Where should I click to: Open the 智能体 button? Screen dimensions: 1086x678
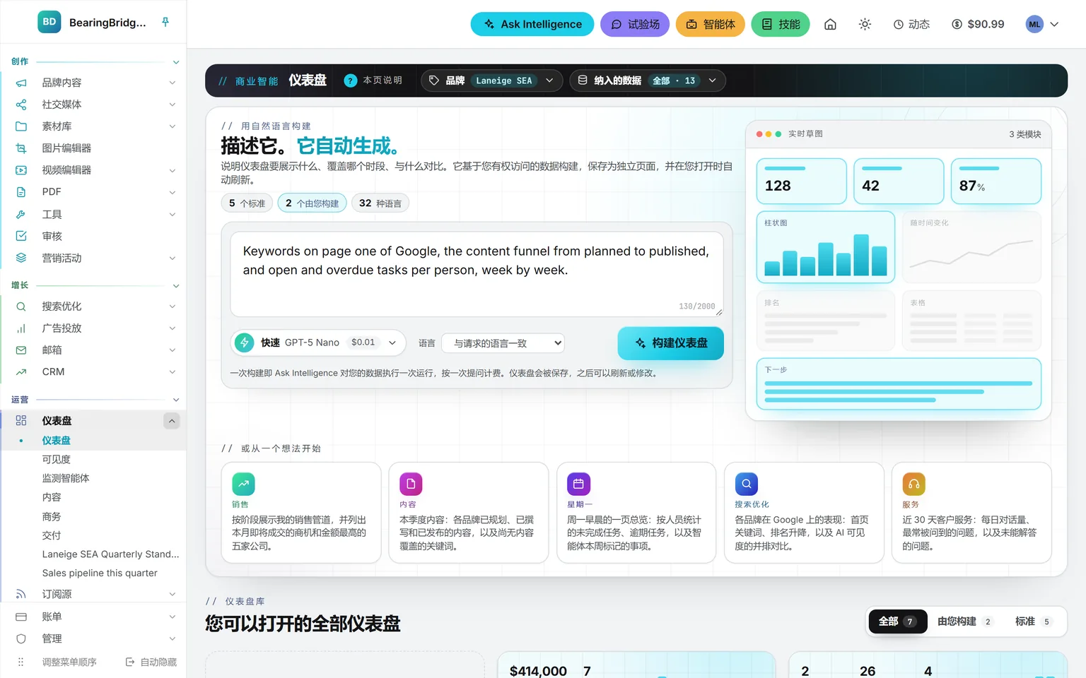tap(711, 24)
